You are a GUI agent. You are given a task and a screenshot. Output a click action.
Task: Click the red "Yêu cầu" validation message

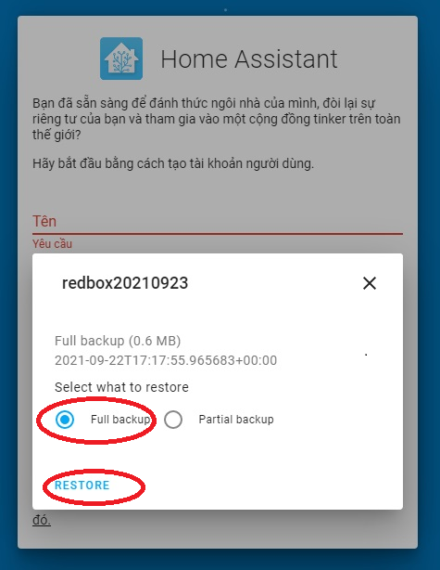click(x=52, y=244)
